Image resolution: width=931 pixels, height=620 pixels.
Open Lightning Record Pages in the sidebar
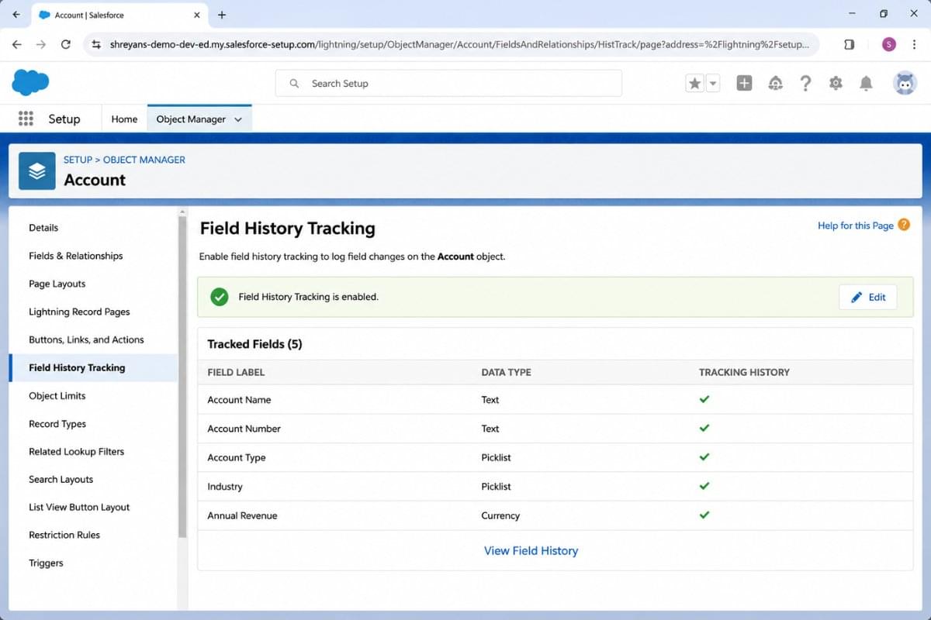click(79, 312)
